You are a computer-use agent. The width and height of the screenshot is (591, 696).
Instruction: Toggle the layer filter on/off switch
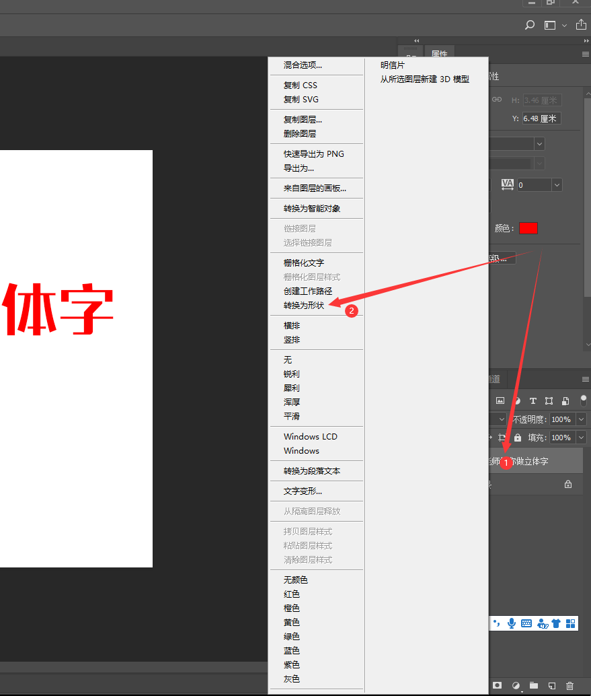[584, 401]
